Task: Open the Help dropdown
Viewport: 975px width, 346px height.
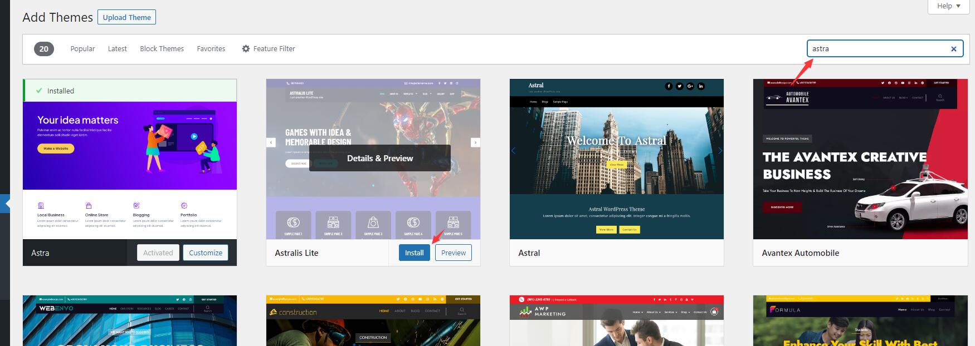Action: (x=948, y=6)
